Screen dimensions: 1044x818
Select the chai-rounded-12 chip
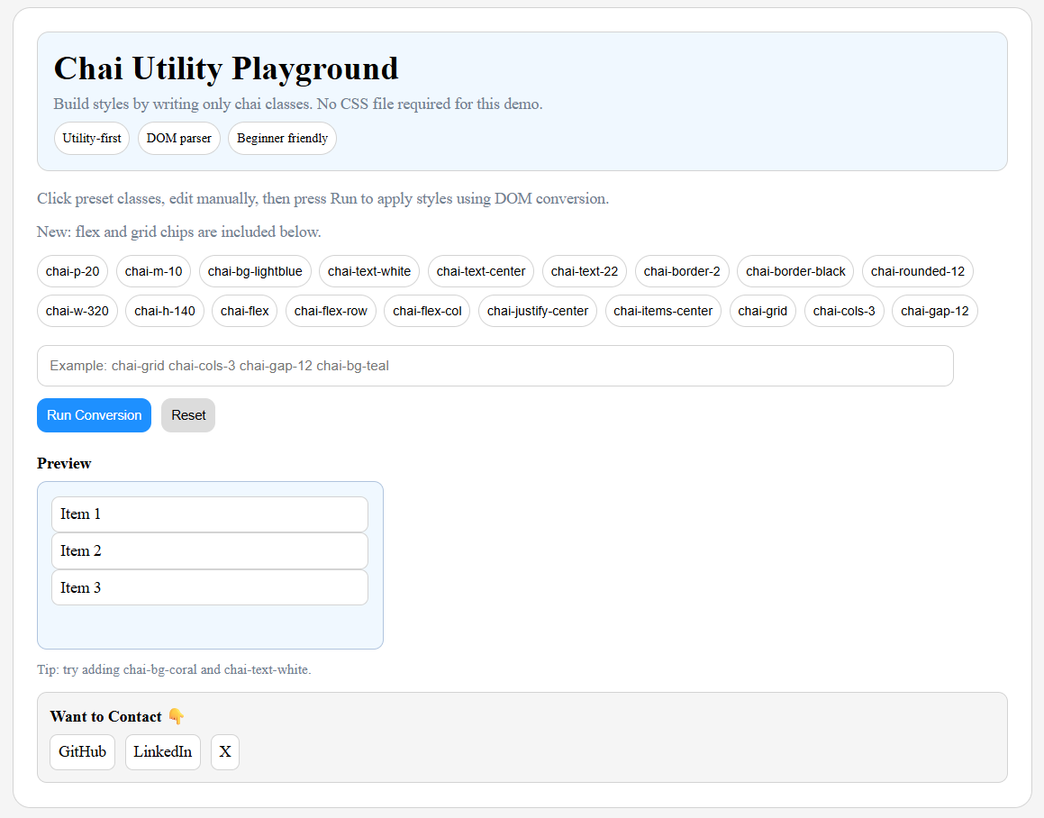918,271
